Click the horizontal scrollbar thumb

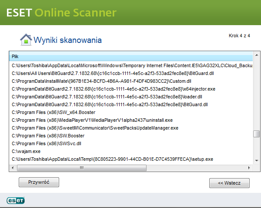click(x=82, y=168)
